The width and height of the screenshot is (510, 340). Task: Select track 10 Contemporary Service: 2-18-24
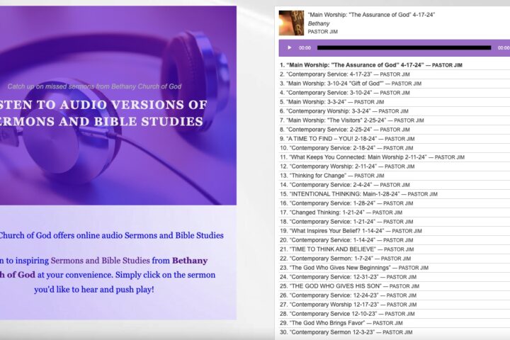click(395, 148)
